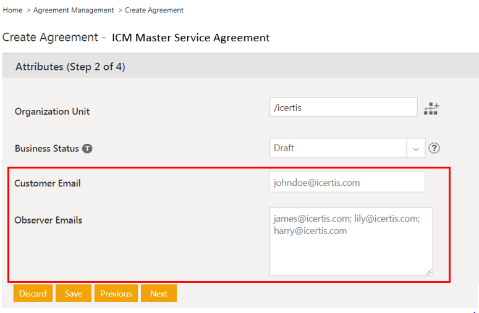Image resolution: width=479 pixels, height=313 pixels.
Task: Click the Observer Emails label
Action: tap(48, 220)
